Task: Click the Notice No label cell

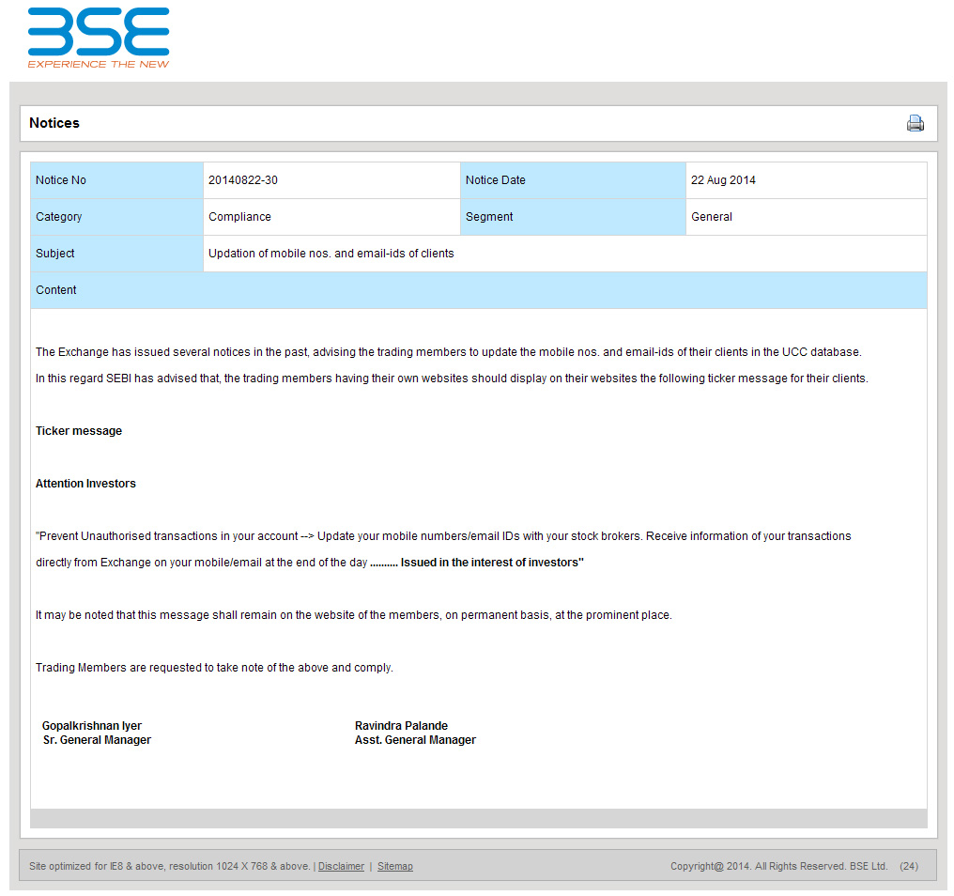Action: pyautogui.click(x=116, y=180)
